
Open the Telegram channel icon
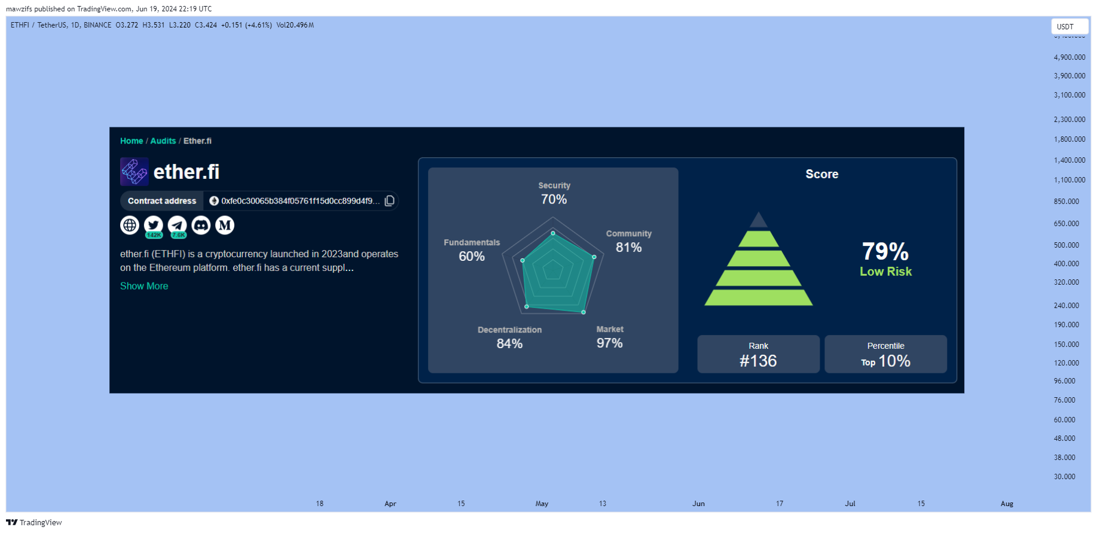click(x=178, y=225)
